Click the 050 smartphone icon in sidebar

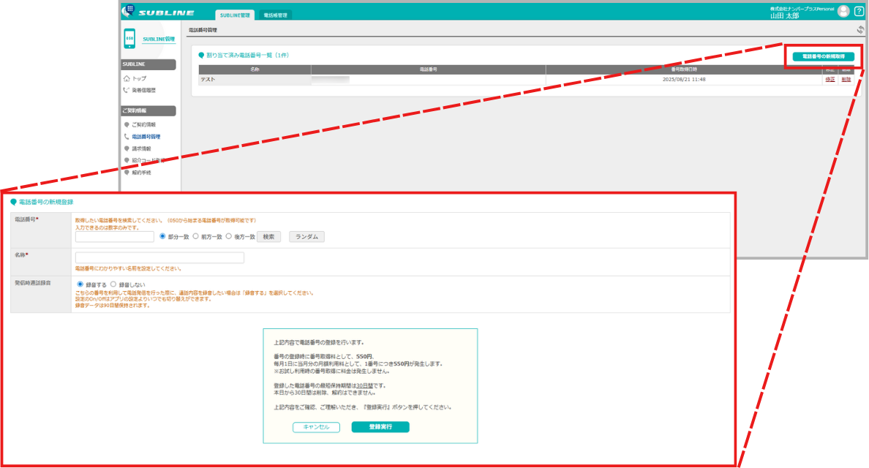[x=129, y=39]
